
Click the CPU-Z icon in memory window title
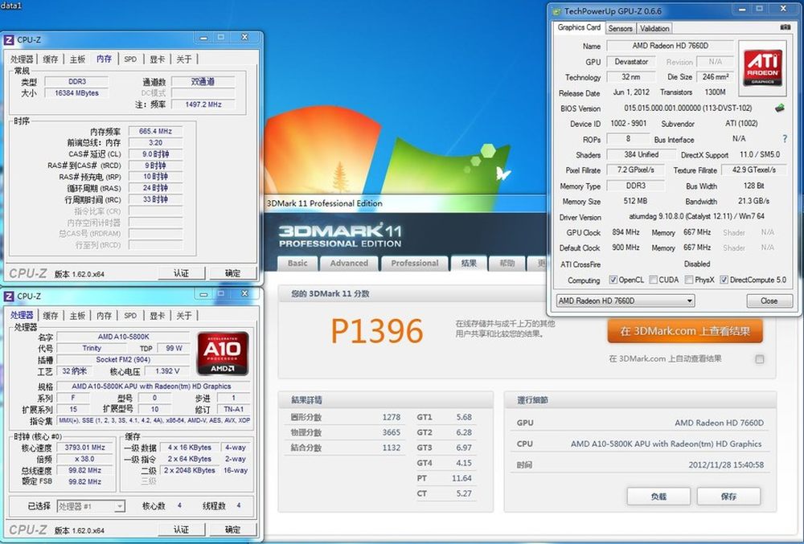coord(9,39)
